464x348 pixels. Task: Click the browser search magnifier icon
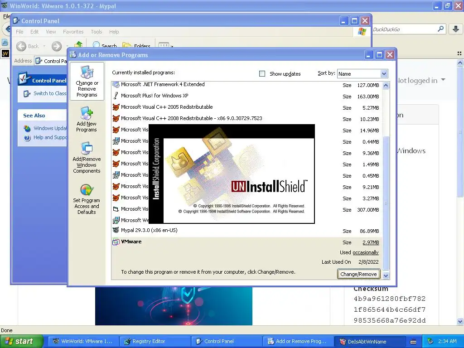(x=440, y=29)
